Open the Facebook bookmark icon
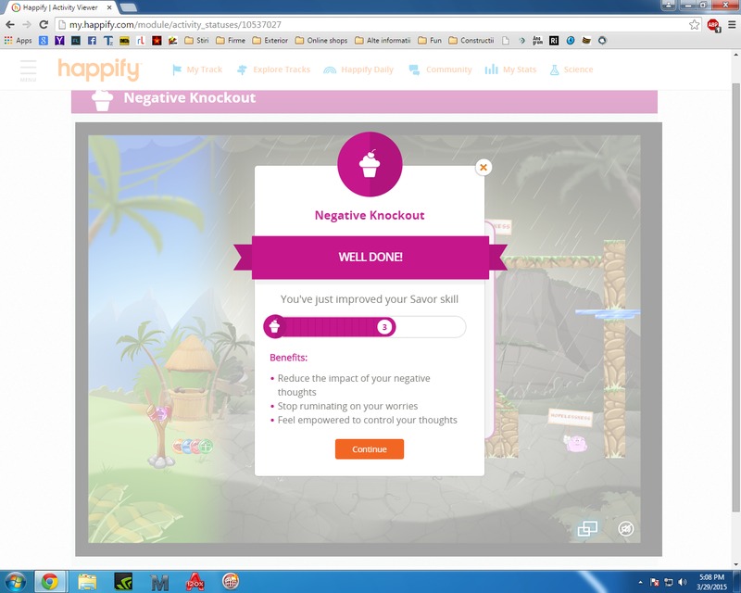 [x=92, y=41]
